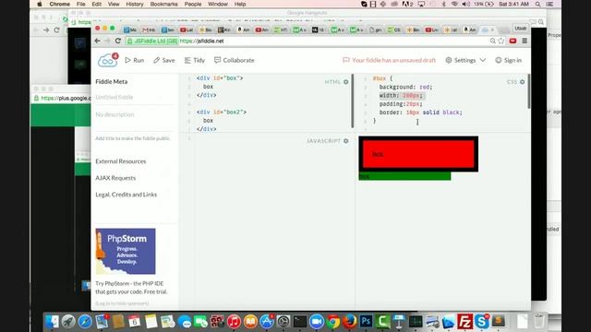Open the Help menu
Viewport: 591px width, 332px height.
240,4
